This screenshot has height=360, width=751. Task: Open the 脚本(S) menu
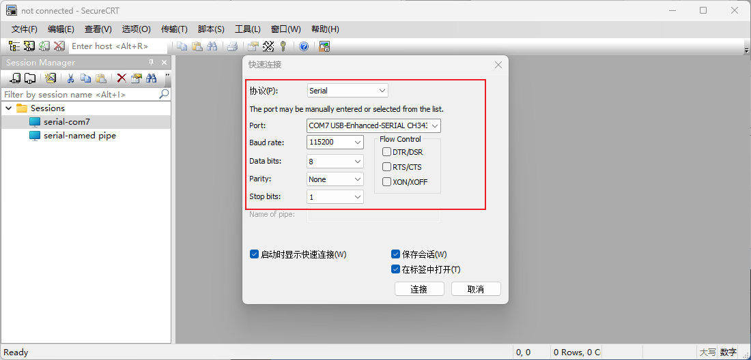211,29
